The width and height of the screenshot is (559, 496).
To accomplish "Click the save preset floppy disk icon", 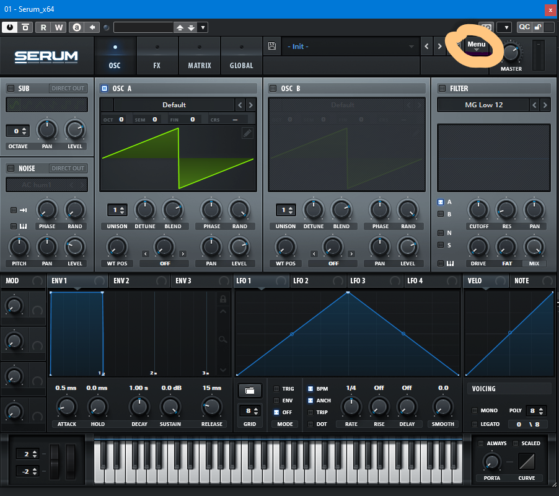I will [x=272, y=46].
